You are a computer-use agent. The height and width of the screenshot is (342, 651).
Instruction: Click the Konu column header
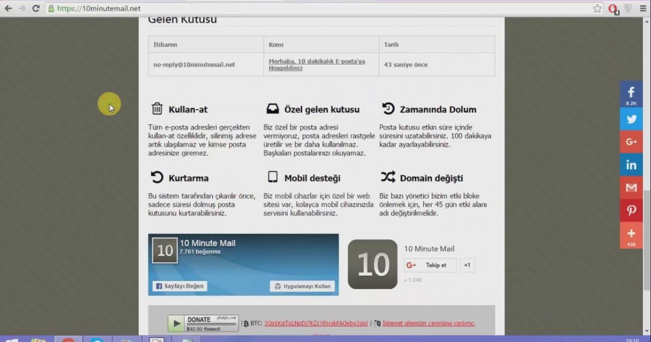321,45
